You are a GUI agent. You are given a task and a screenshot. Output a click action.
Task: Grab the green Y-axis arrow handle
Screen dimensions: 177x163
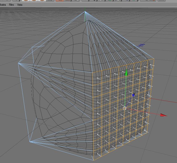(126, 73)
